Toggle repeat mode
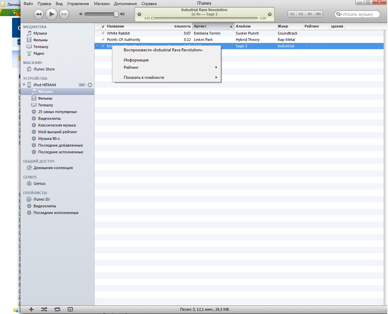 pyautogui.click(x=57, y=309)
